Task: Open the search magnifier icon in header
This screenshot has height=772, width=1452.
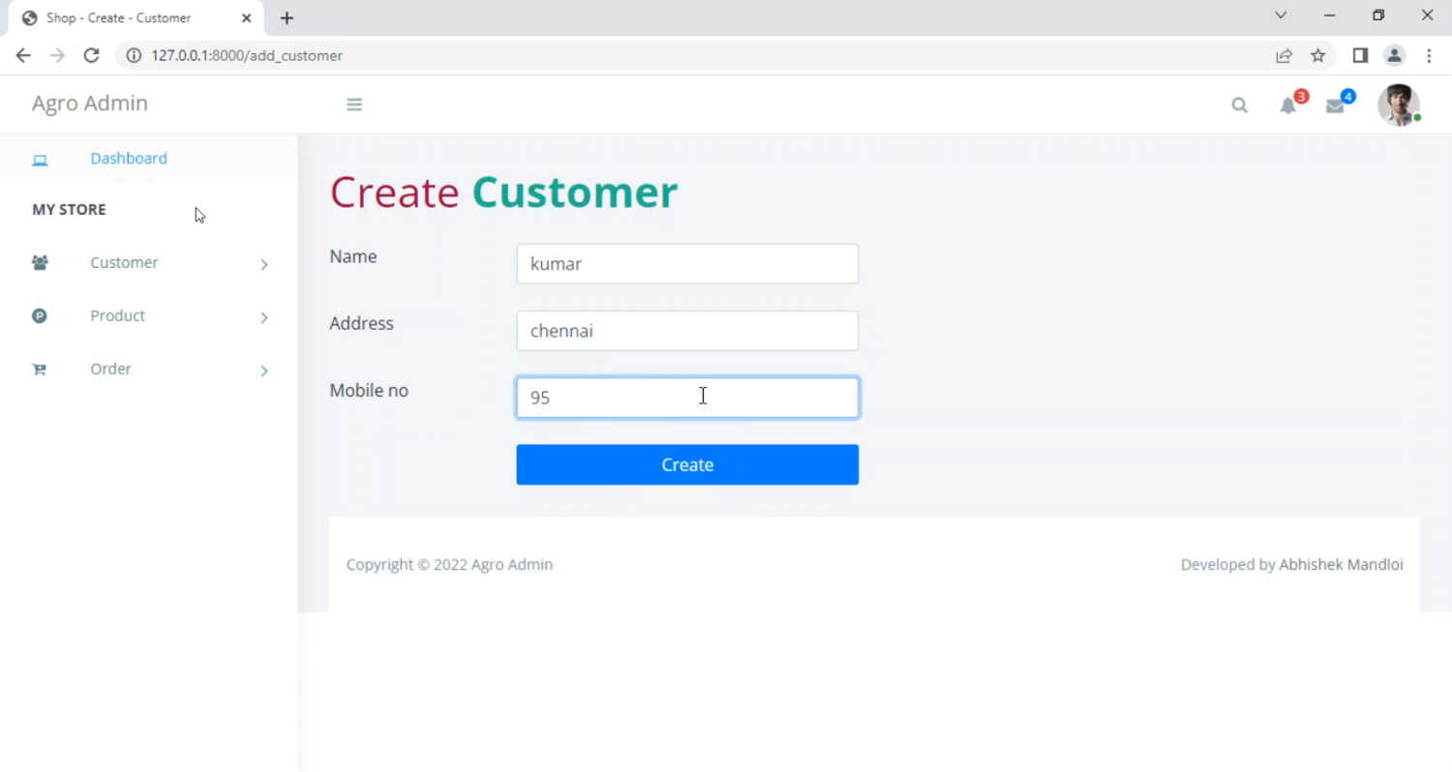Action: coord(1239,105)
